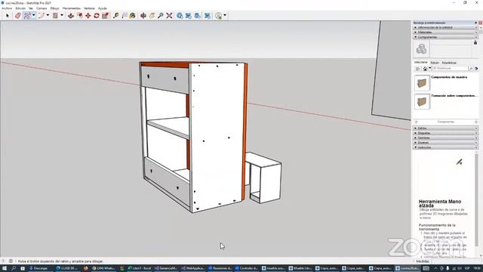483x272 pixels.
Task: Open the shape tools dropdown arrow
Action: point(62,15)
